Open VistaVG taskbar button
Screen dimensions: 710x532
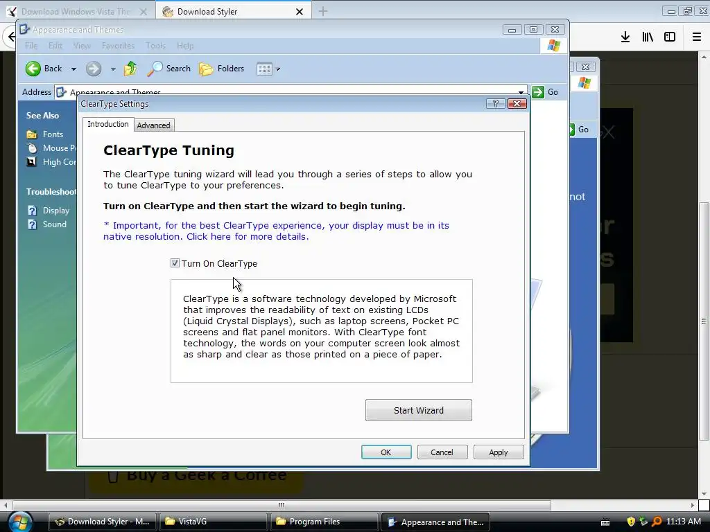214,522
